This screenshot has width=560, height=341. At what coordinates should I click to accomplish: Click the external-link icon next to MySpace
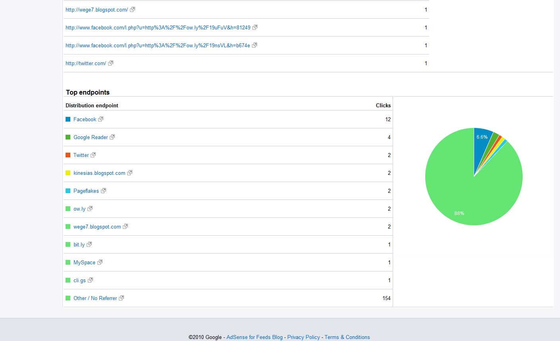tap(99, 262)
